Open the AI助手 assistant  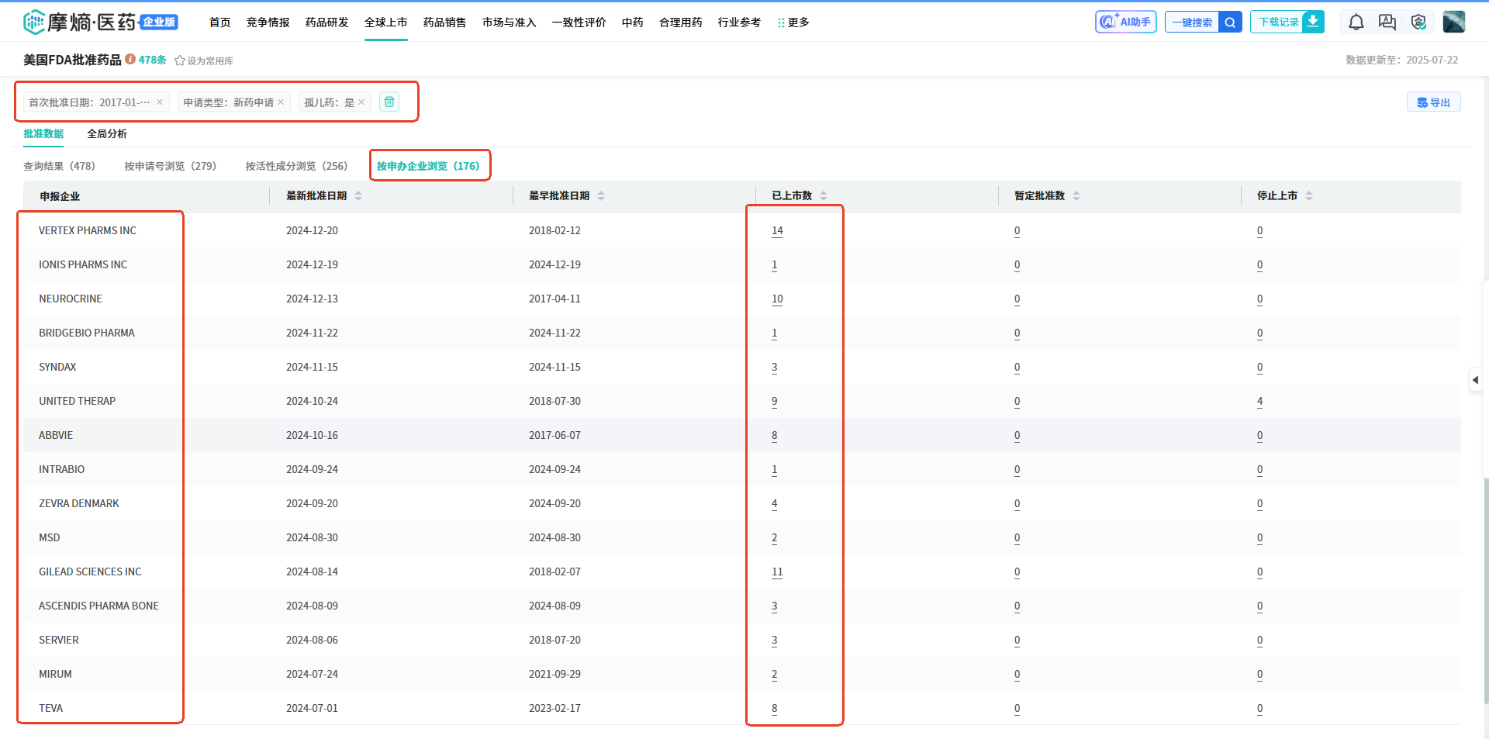click(x=1125, y=22)
